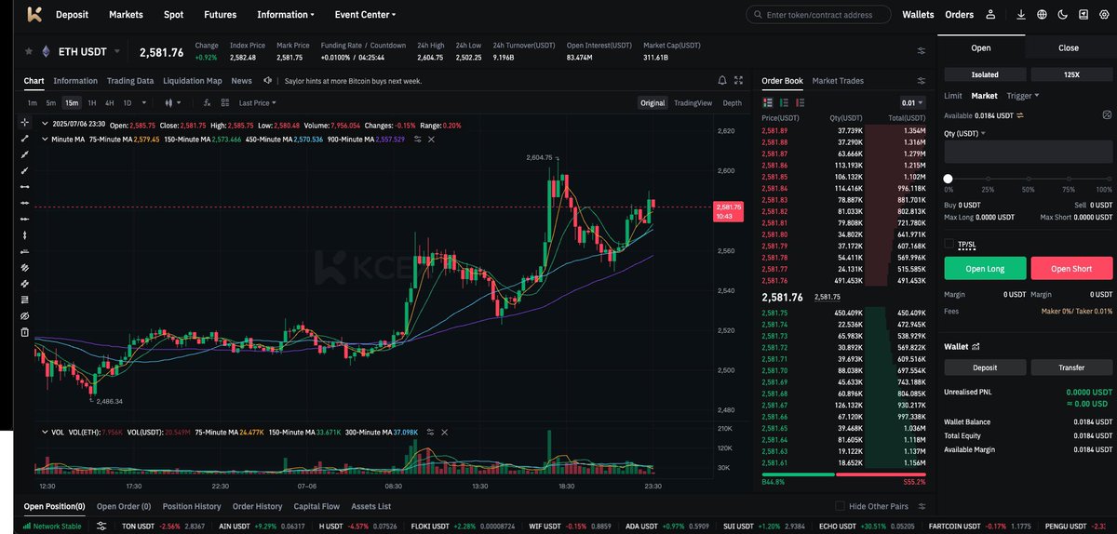
Task: Click the wallet Deposit button
Action: (984, 367)
